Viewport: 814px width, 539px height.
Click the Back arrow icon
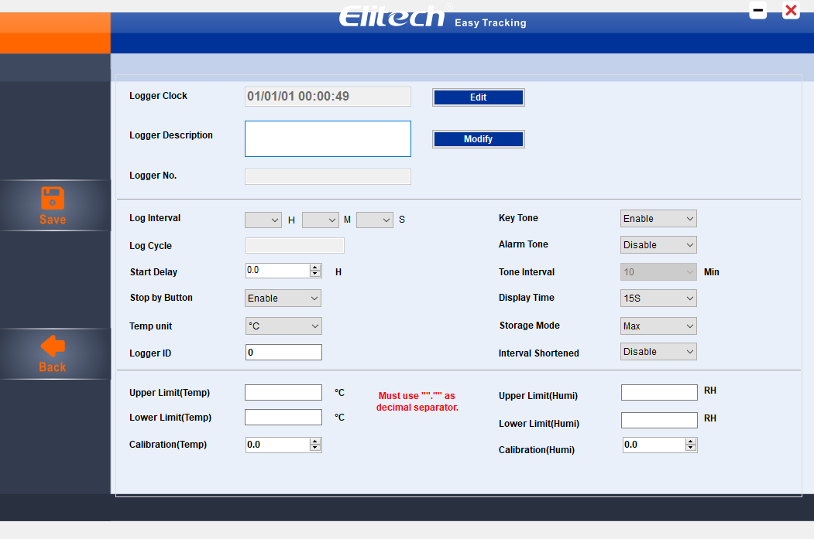pyautogui.click(x=53, y=346)
